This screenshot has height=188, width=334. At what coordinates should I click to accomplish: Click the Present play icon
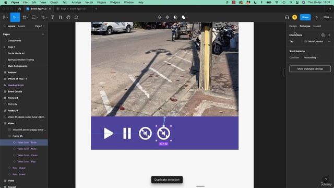click(317, 17)
